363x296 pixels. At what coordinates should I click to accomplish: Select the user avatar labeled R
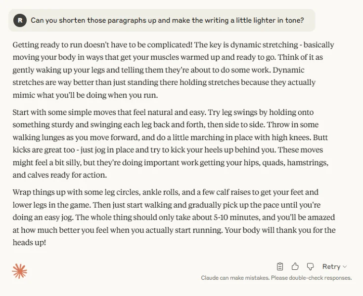(20, 20)
